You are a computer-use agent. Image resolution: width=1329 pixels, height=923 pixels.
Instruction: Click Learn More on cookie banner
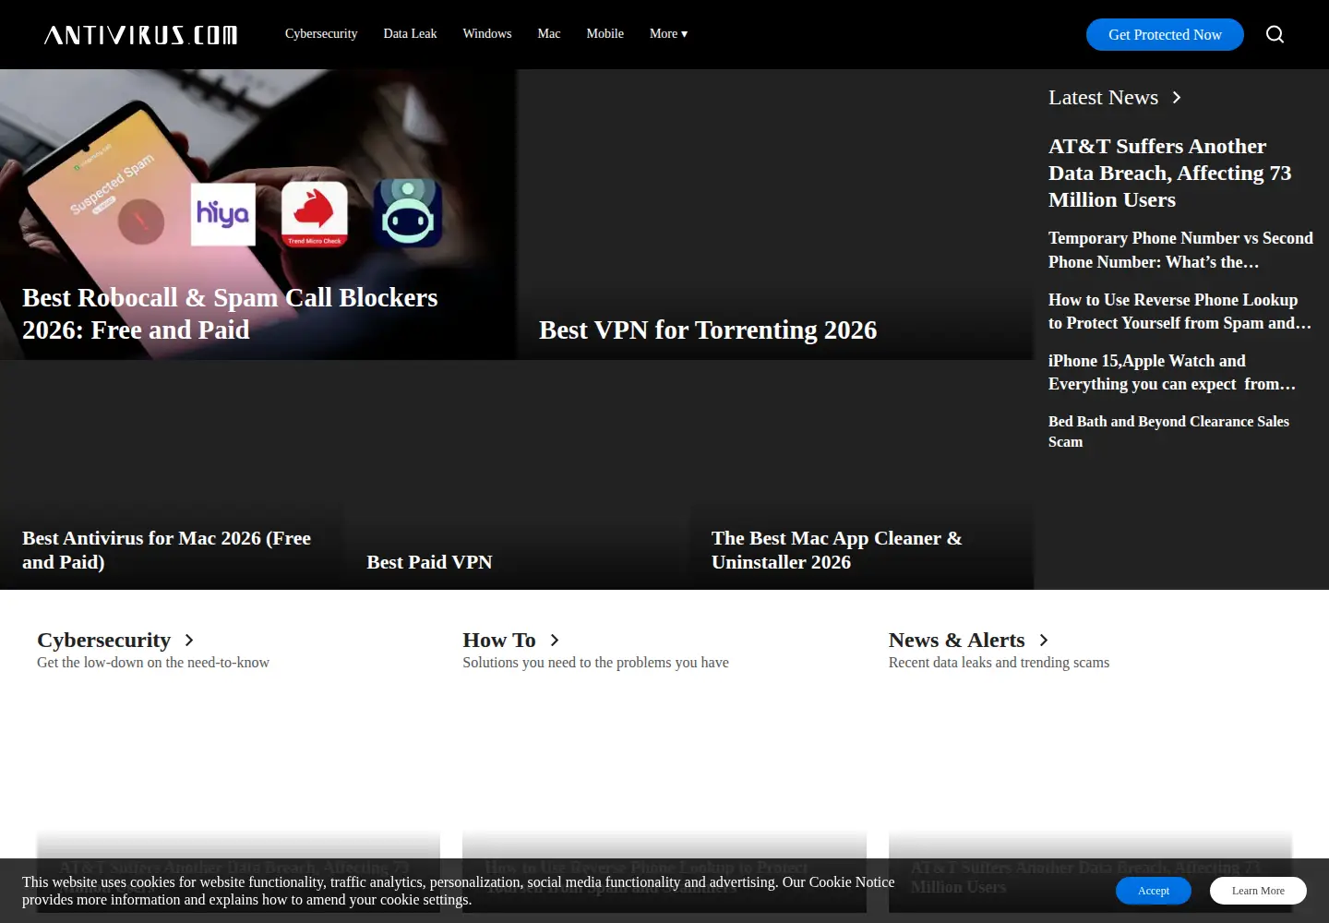[1258, 891]
